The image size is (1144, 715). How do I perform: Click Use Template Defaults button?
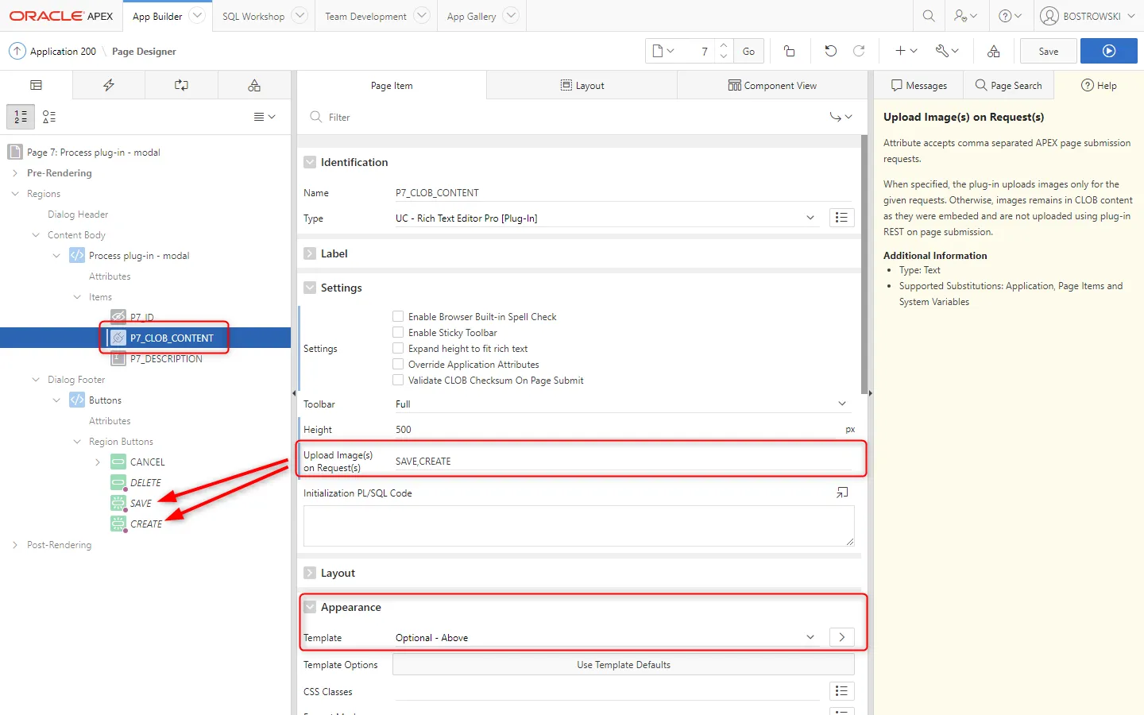pyautogui.click(x=623, y=665)
